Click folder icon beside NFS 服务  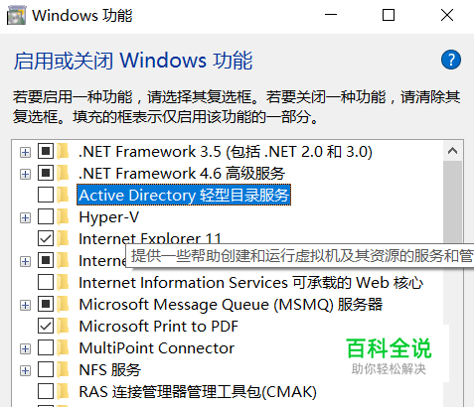click(x=63, y=370)
